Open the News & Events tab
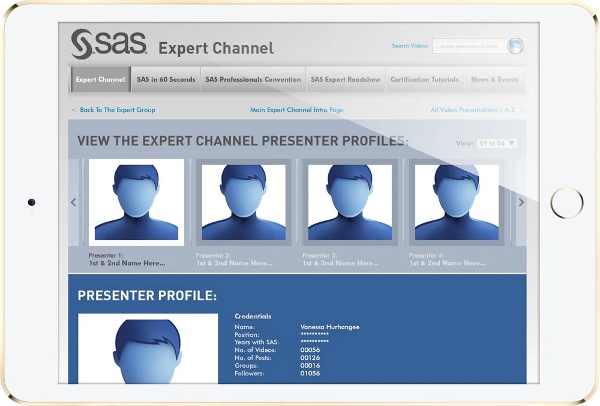Screen dimensions: 600x406 pyautogui.click(x=495, y=79)
